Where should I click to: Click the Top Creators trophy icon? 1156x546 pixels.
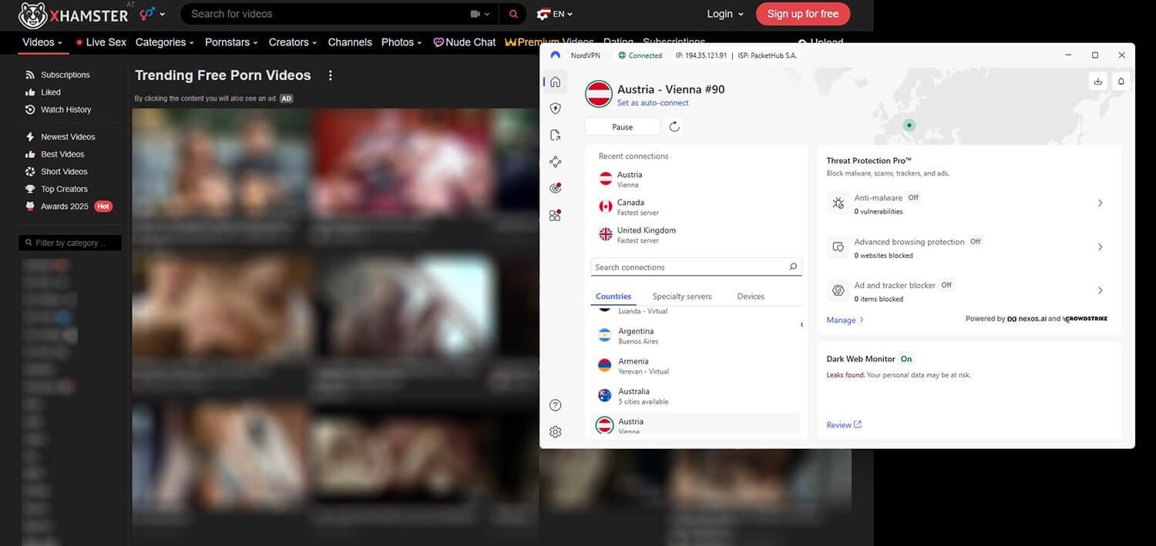tap(30, 189)
